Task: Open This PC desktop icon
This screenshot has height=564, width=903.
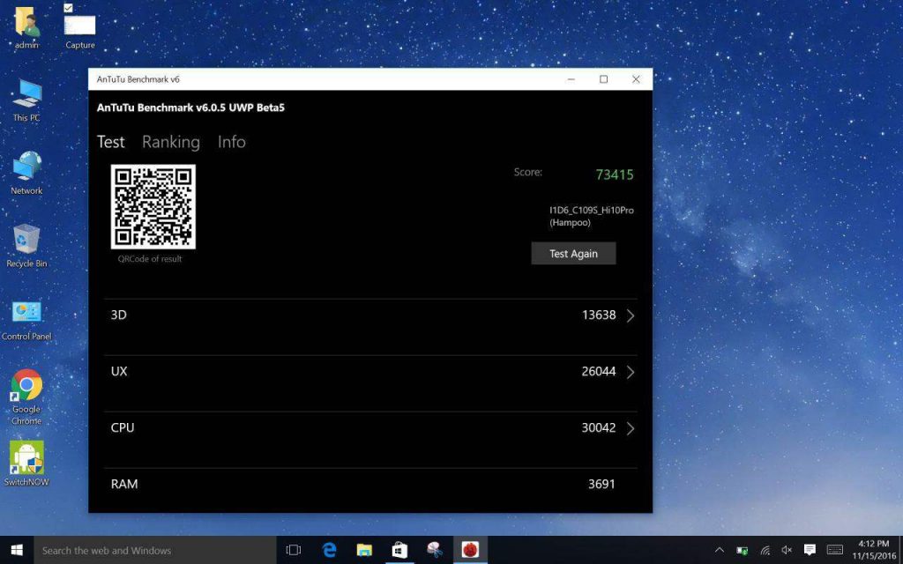Action: [x=26, y=100]
